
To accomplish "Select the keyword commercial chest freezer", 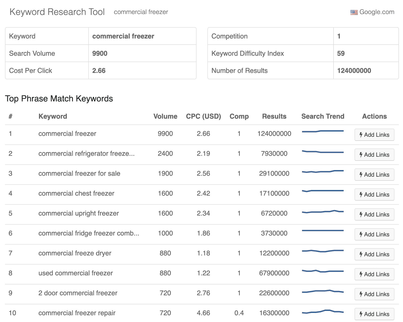I will pyautogui.click(x=76, y=193).
